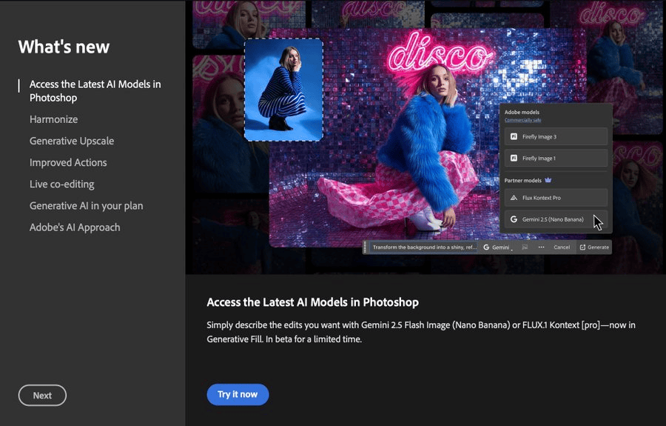Click the premium crown icon next to Partner models

click(548, 180)
